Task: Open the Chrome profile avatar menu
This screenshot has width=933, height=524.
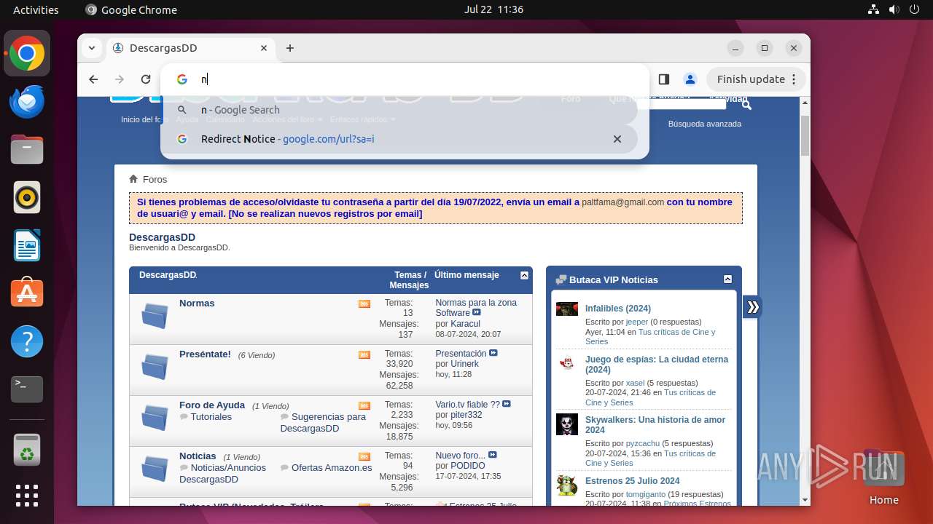Action: (690, 79)
